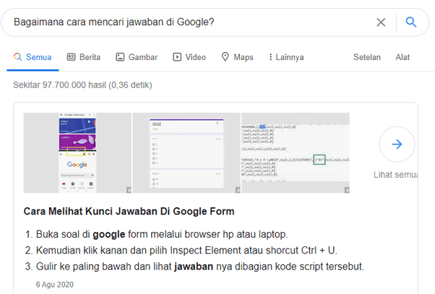Select the Semua tab
Viewport: 435px width, 294px height.
[33, 57]
